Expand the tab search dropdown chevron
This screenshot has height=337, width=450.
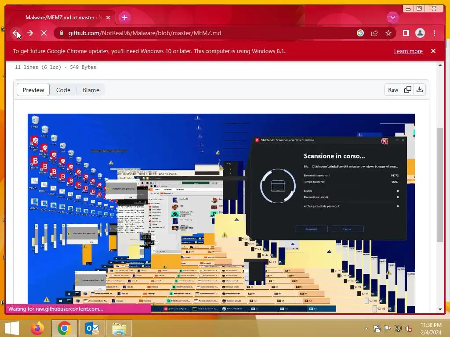(x=392, y=18)
